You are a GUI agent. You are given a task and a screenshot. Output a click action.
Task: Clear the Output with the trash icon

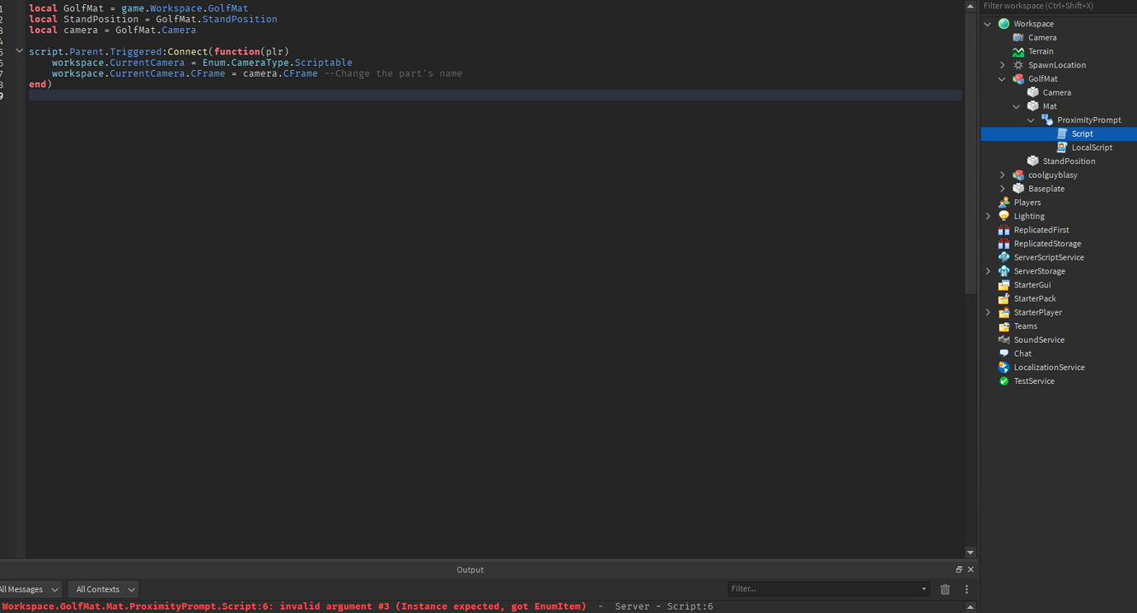click(x=945, y=589)
